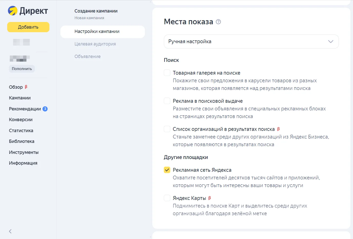This screenshot has height=239, width=353.
Task: Open Информация menu item
Action: pyautogui.click(x=23, y=163)
